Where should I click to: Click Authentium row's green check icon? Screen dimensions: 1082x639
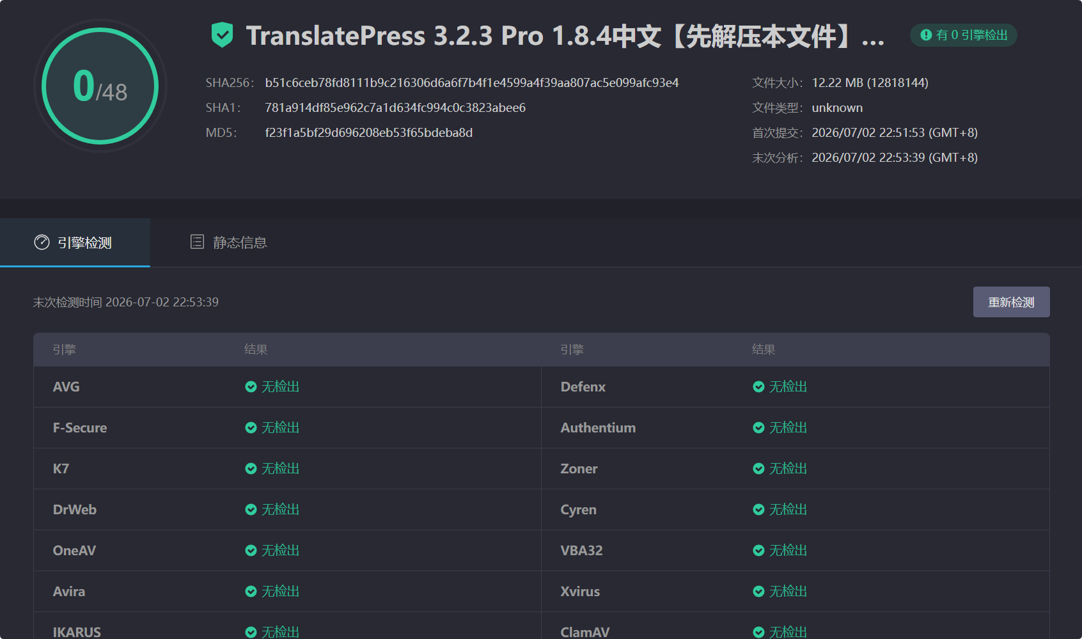point(758,428)
